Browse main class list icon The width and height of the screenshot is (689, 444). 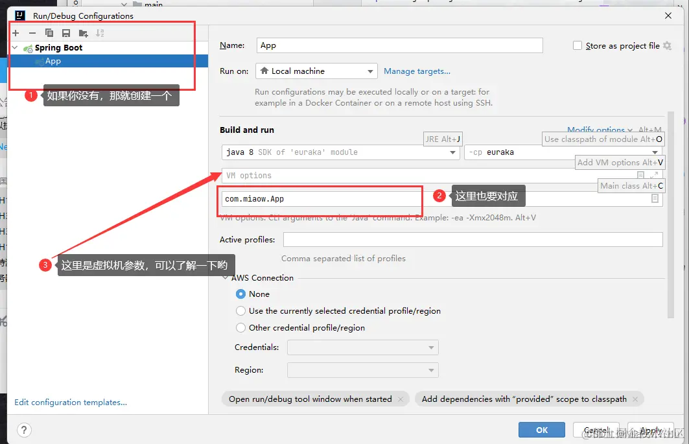coord(655,199)
